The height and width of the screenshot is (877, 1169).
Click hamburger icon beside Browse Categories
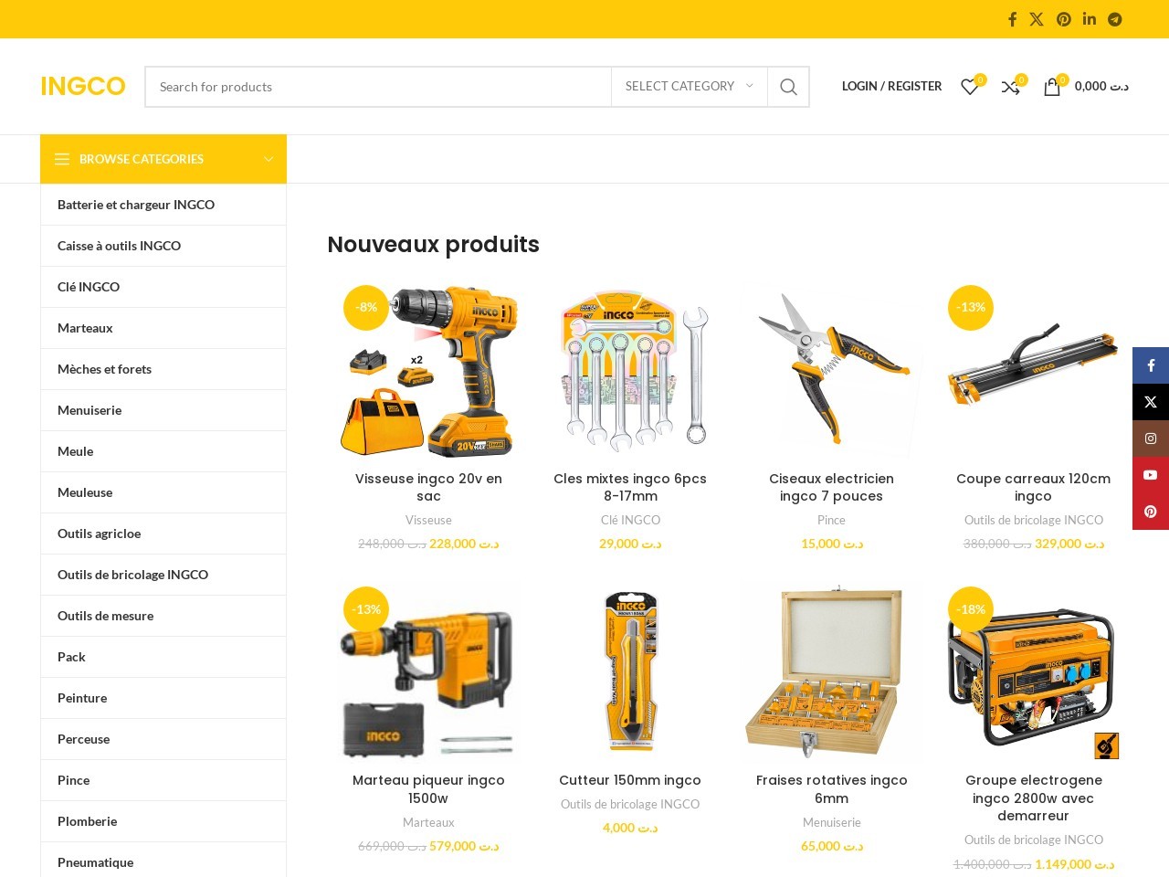[62, 159]
